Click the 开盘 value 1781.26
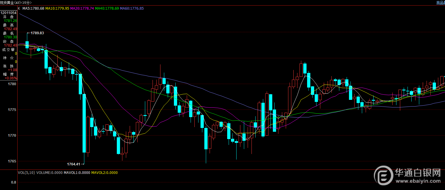445x190 pixels. [x=11, y=21]
